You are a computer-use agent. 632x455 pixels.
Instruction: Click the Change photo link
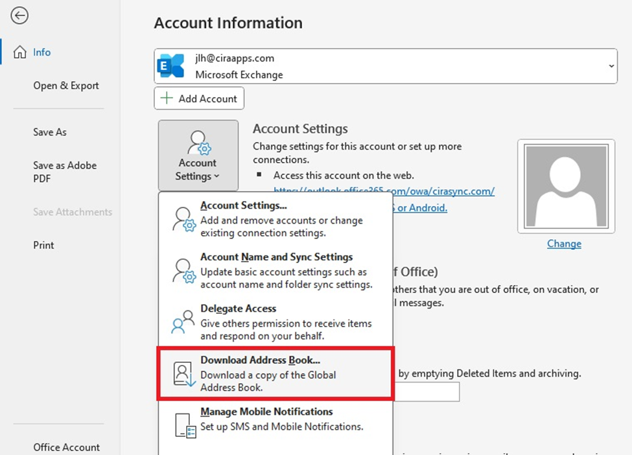click(565, 244)
